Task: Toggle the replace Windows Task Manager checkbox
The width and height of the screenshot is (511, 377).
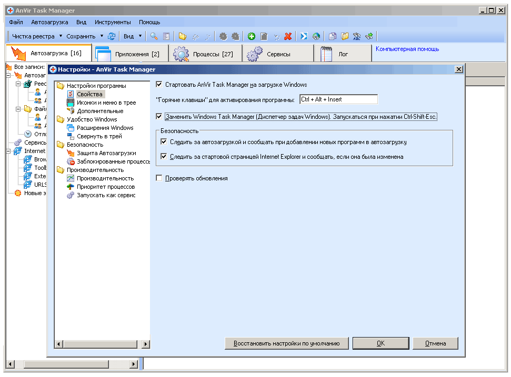Action: [159, 117]
